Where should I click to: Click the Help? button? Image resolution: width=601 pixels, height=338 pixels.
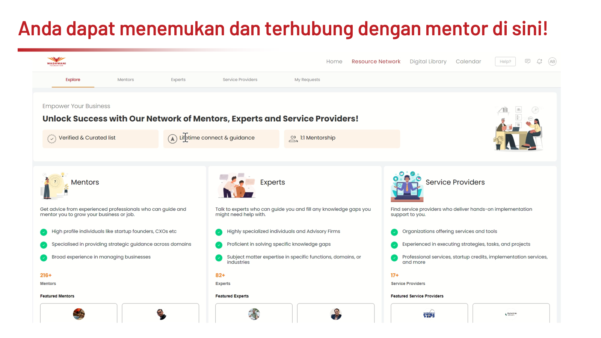click(x=505, y=62)
